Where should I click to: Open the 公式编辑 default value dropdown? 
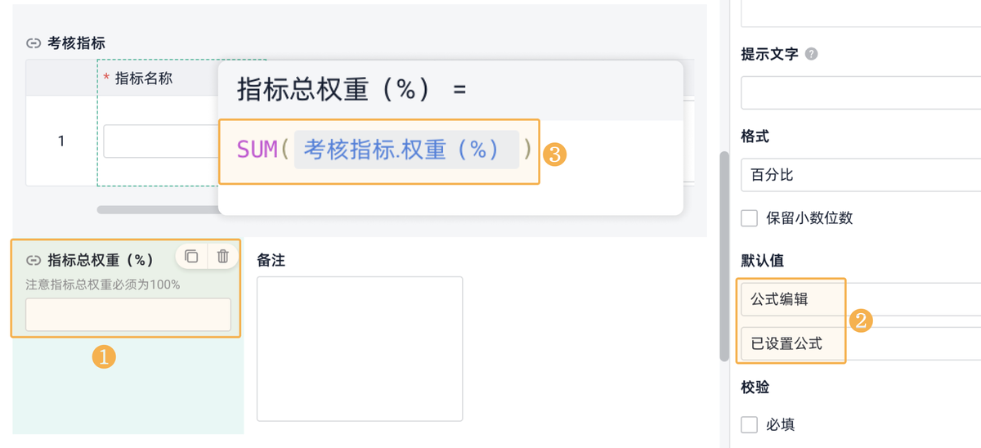[x=860, y=299]
